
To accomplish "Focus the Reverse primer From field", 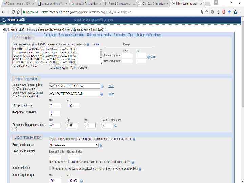I will pyautogui.click(x=127, y=61).
